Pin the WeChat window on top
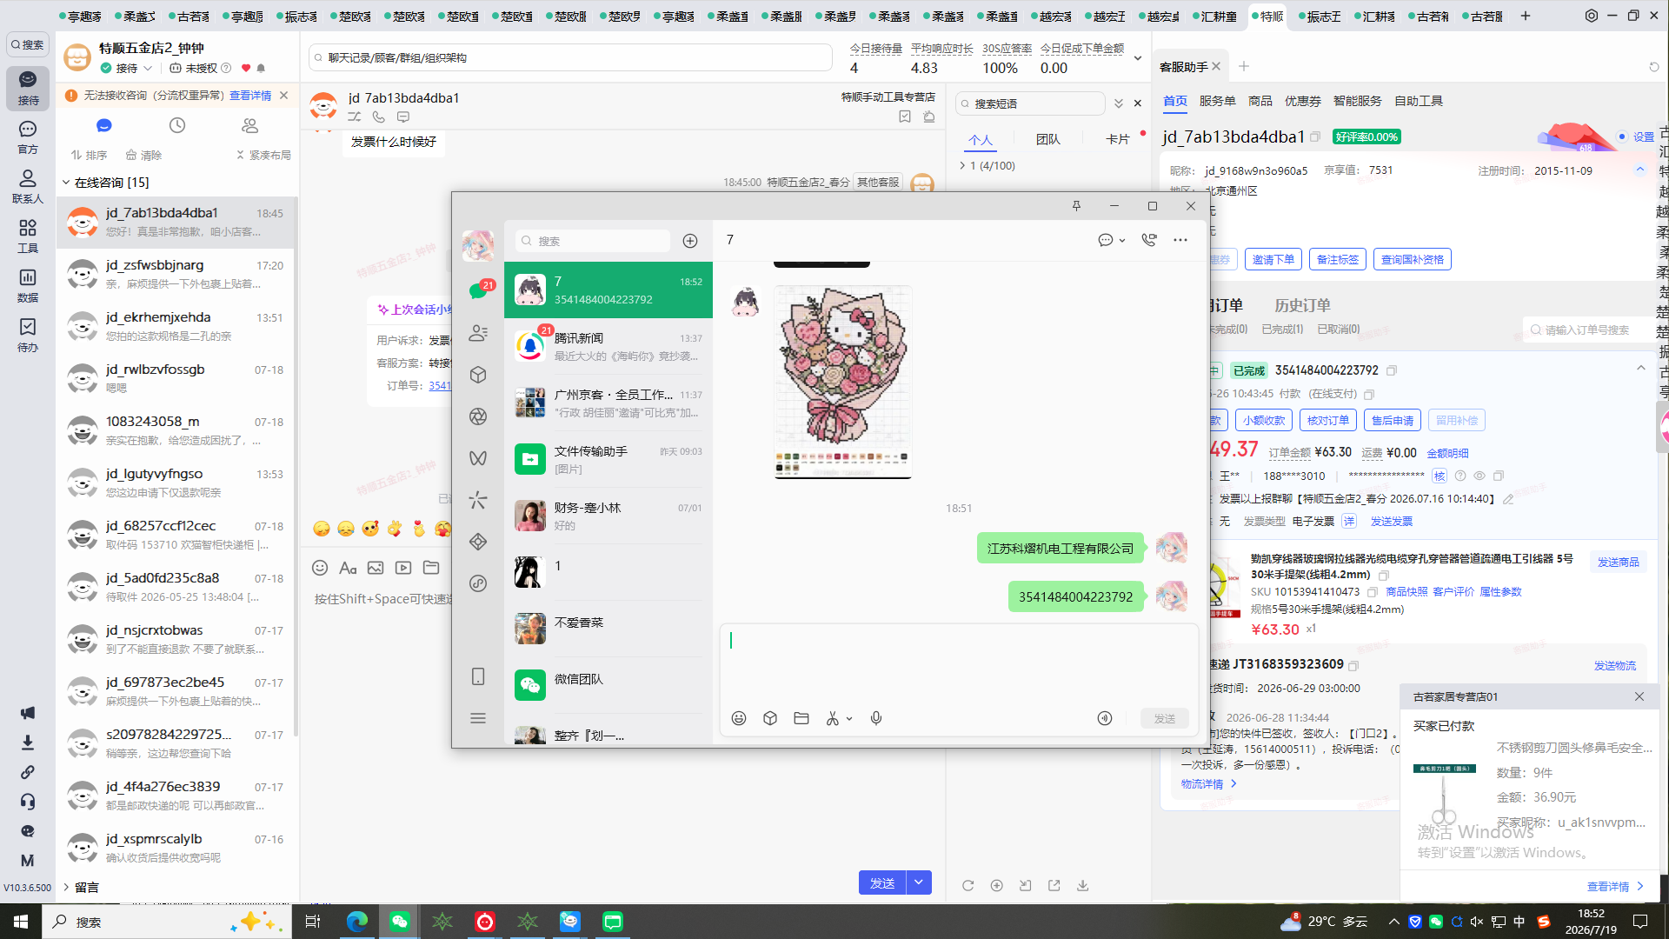1669x939 pixels. (1076, 206)
